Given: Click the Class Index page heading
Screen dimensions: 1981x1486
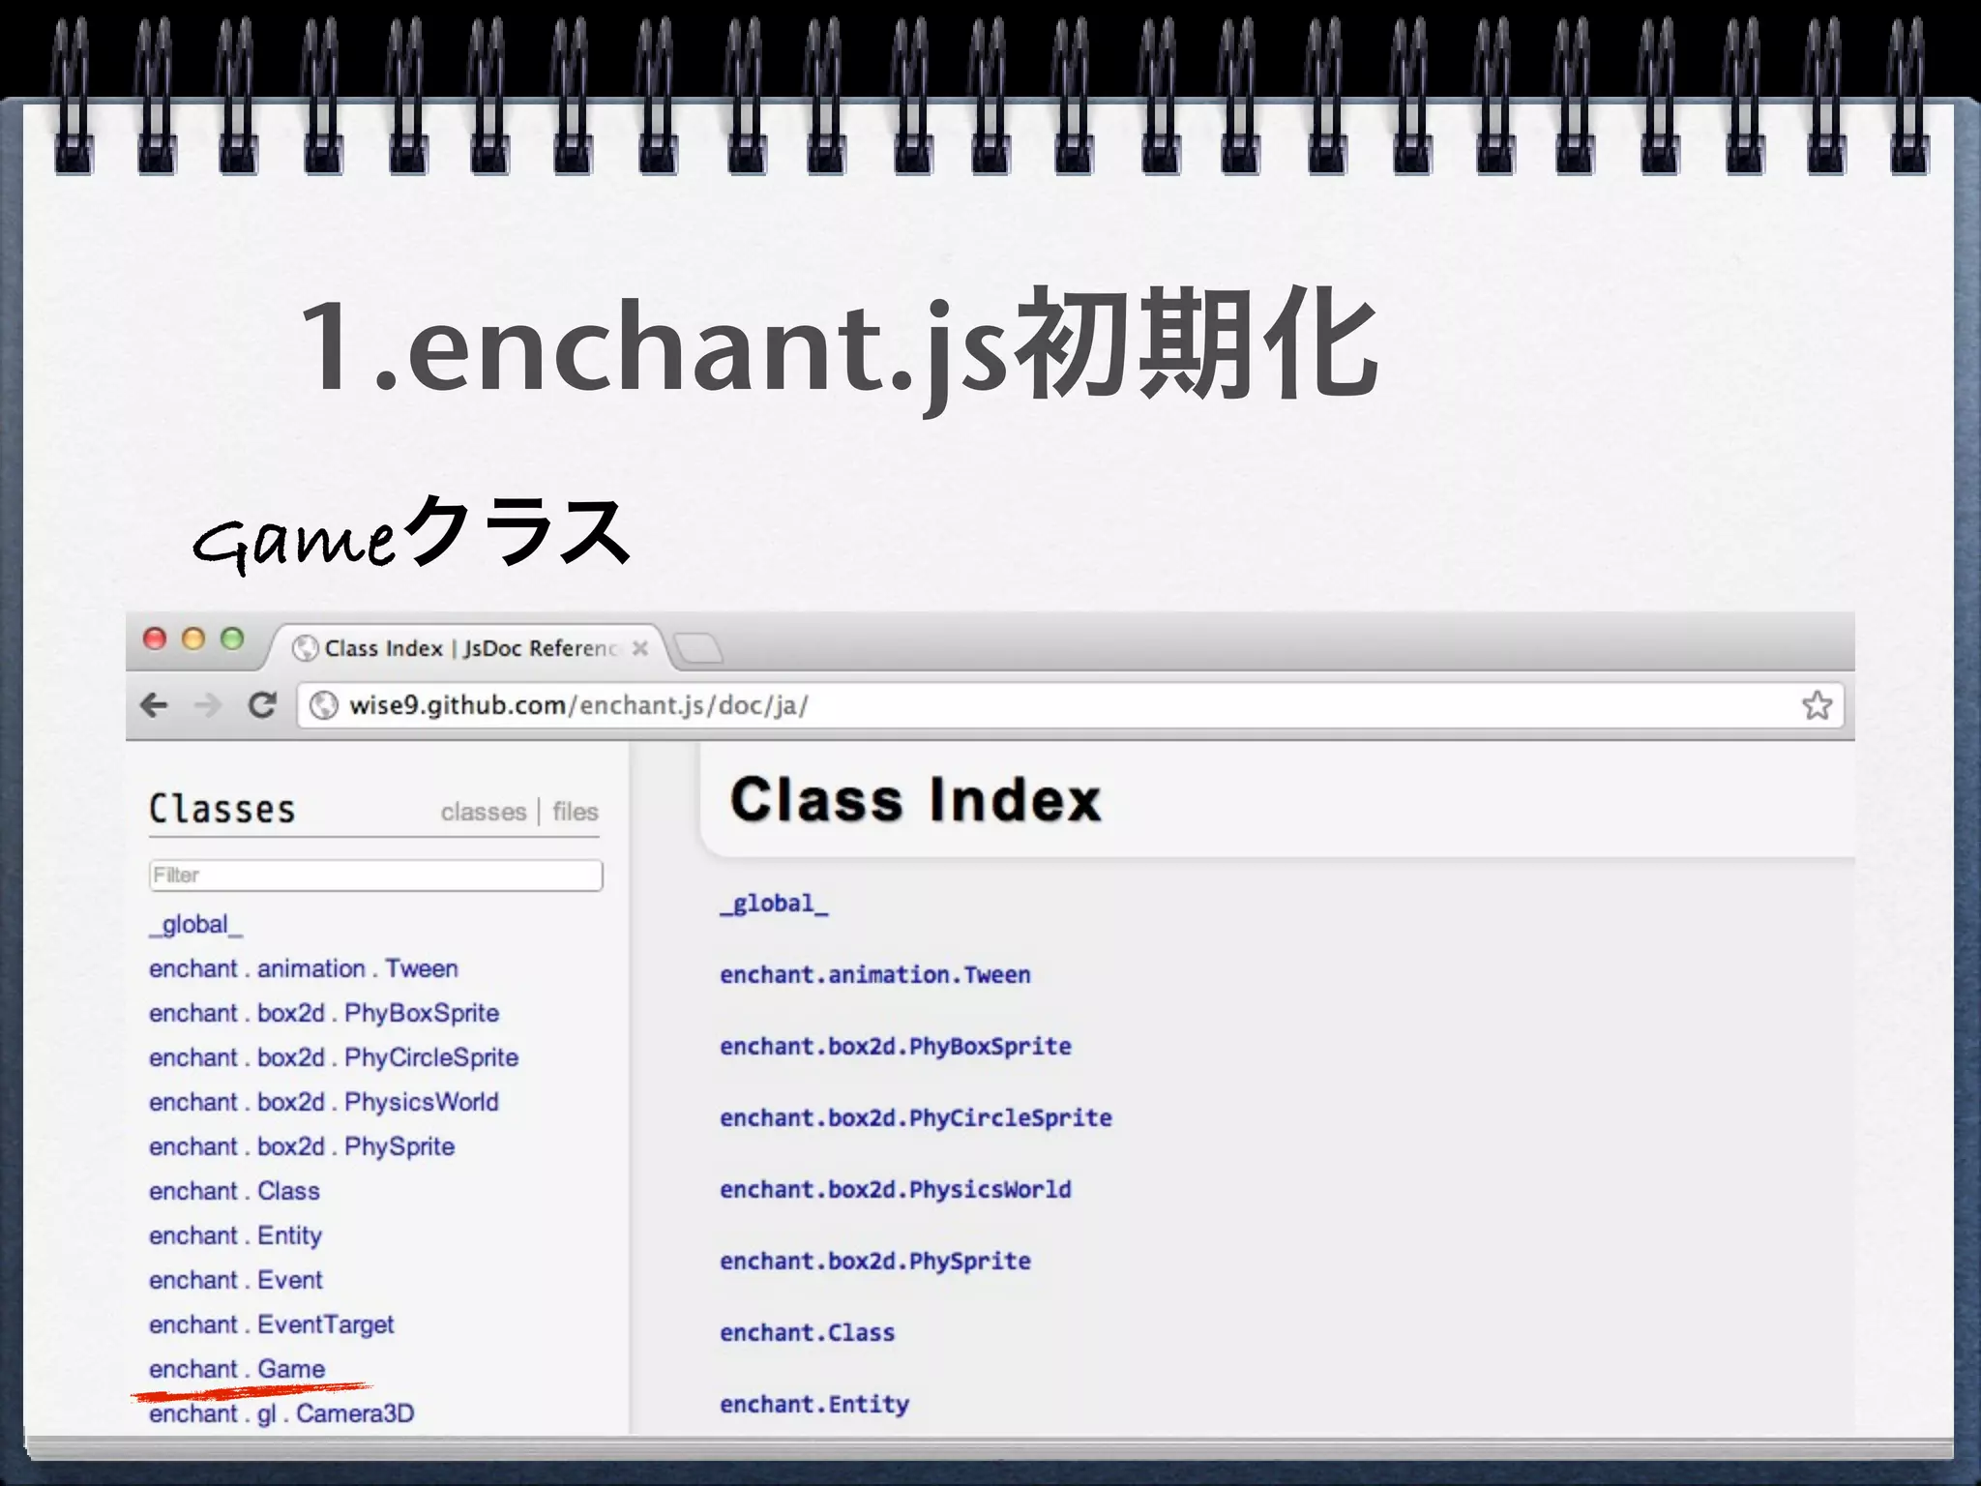Looking at the screenshot, I should (915, 800).
